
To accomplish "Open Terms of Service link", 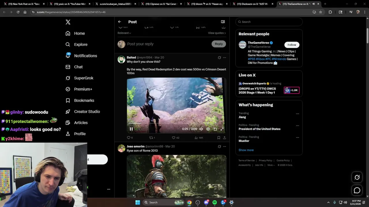I will [246, 160].
